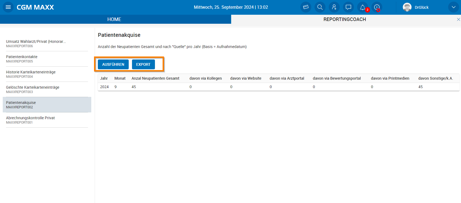Click the 2024 year cell

104,87
